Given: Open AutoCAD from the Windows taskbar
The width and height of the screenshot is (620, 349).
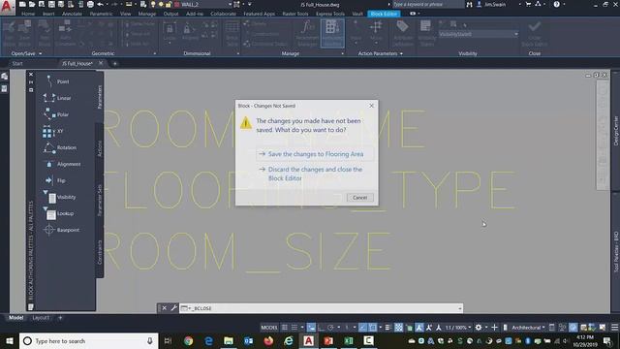Looking at the screenshot, I should click(308, 340).
